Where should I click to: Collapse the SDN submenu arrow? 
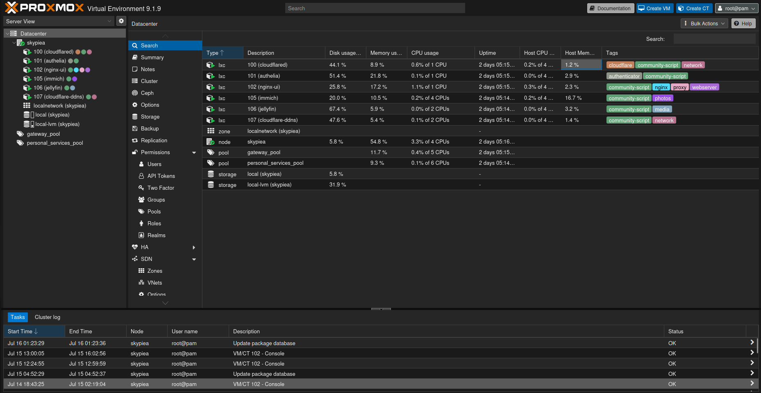click(x=194, y=259)
